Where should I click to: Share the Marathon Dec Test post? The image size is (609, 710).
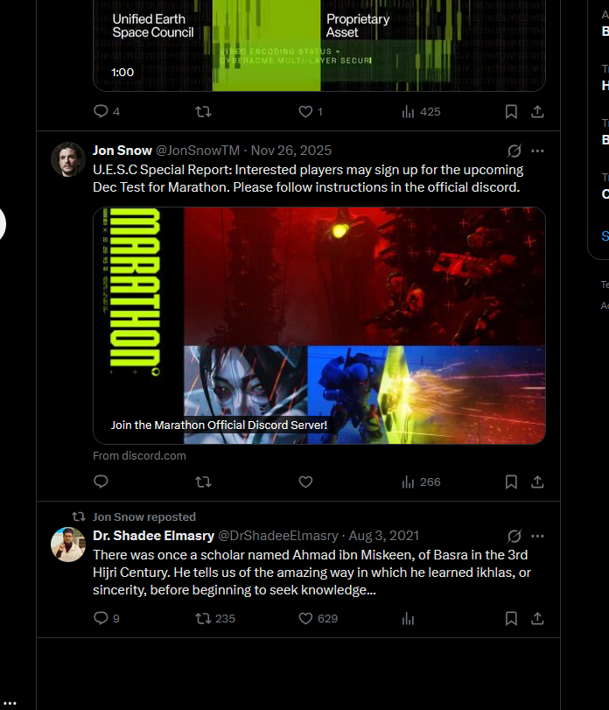[x=537, y=482]
